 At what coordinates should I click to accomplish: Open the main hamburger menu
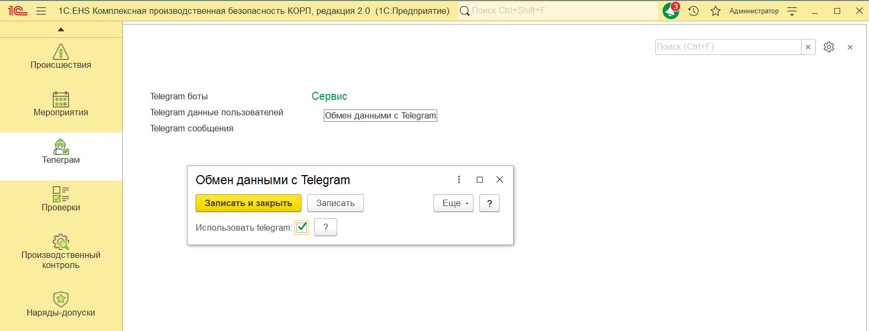[41, 11]
